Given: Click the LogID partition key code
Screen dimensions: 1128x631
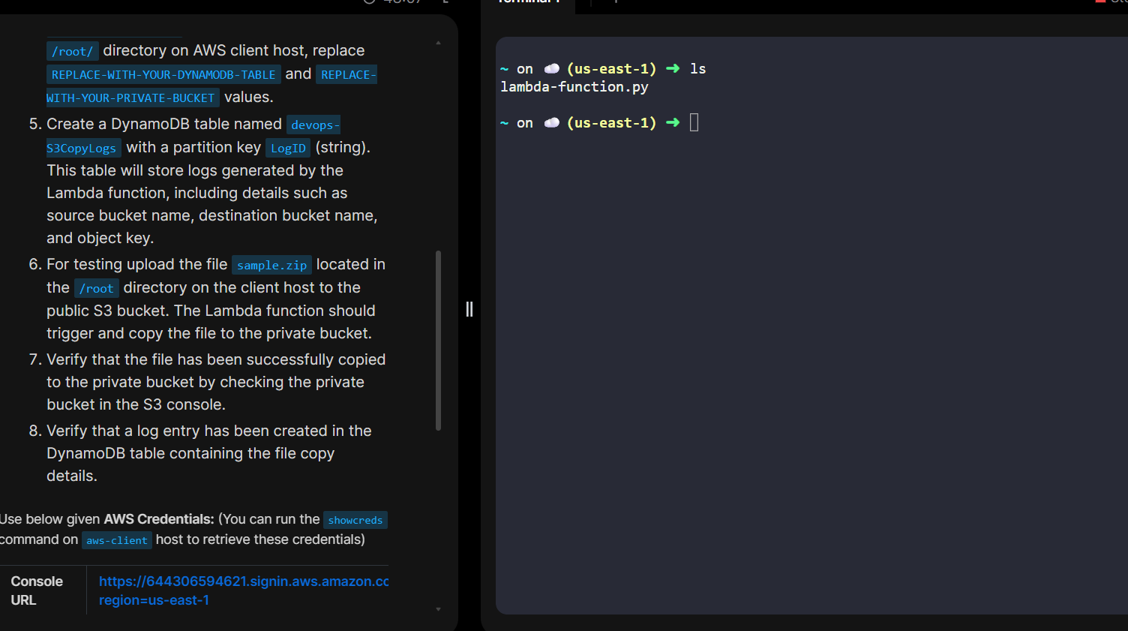Looking at the screenshot, I should pyautogui.click(x=288, y=149).
